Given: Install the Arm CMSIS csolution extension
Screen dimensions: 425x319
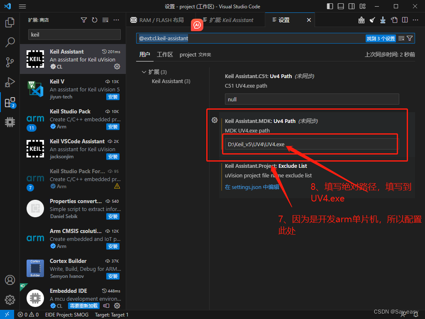Looking at the screenshot, I should (x=113, y=246).
